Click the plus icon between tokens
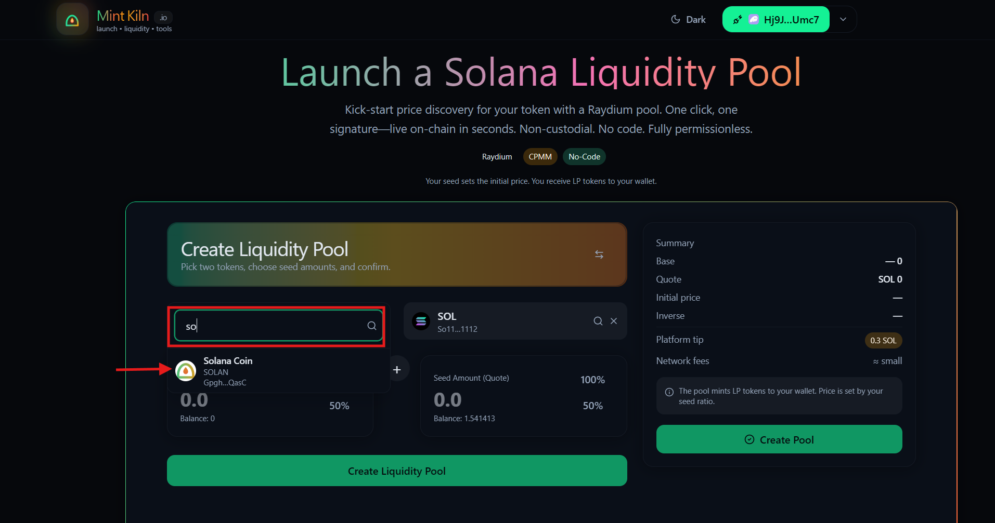 (x=397, y=370)
